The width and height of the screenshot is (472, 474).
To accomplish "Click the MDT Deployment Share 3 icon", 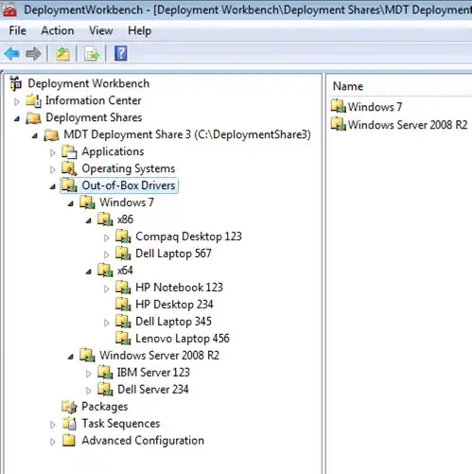I will [51, 134].
